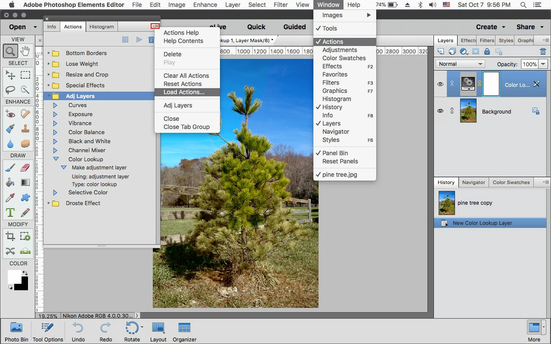This screenshot has width=551, height=344.
Task: Open Tool Options
Action: (48, 332)
